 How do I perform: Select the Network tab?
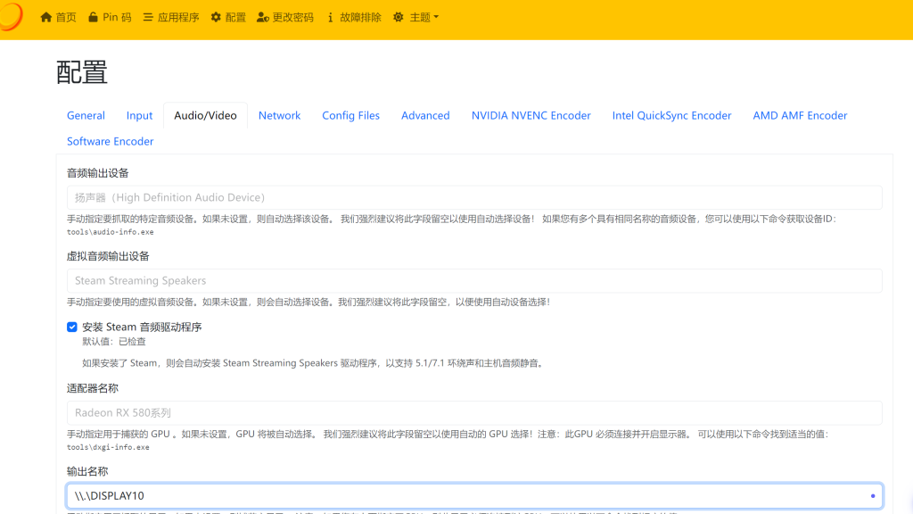279,115
